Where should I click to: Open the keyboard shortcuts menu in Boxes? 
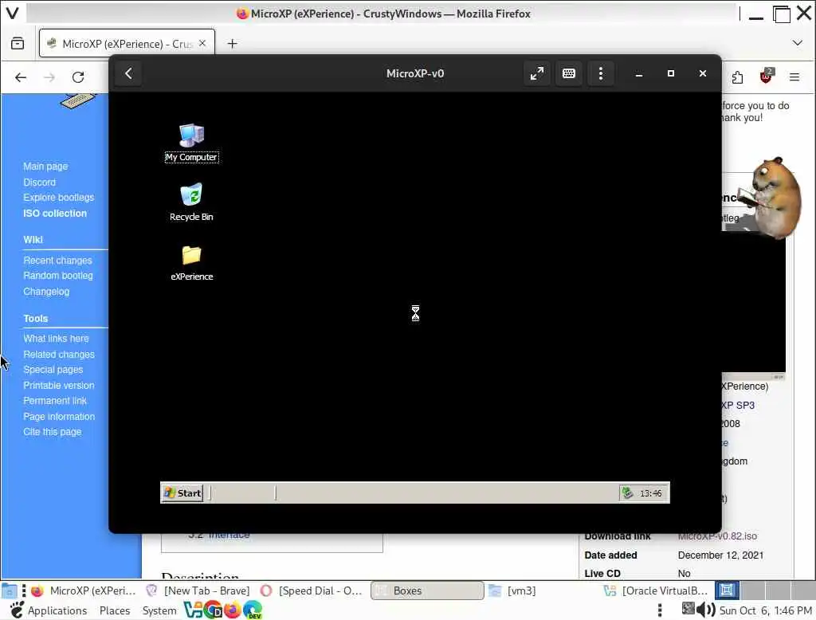[x=569, y=73]
